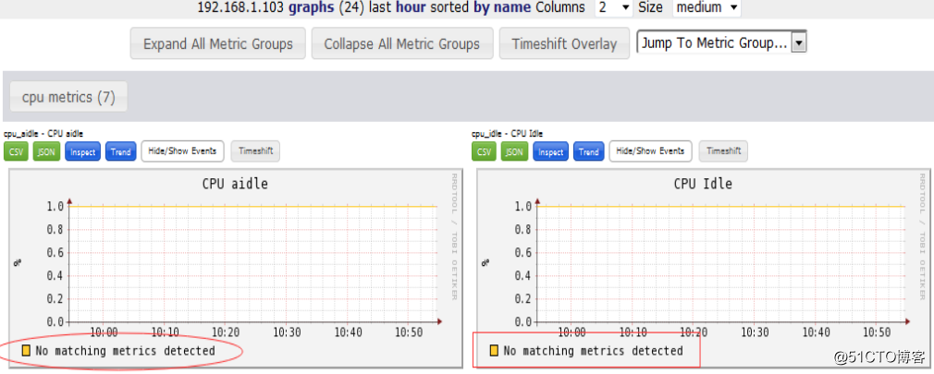Export CPU Idle graph as CSV
Screen dimensions: 934x374
coord(485,151)
